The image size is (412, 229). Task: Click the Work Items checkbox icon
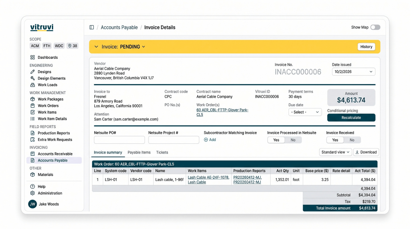33,112
